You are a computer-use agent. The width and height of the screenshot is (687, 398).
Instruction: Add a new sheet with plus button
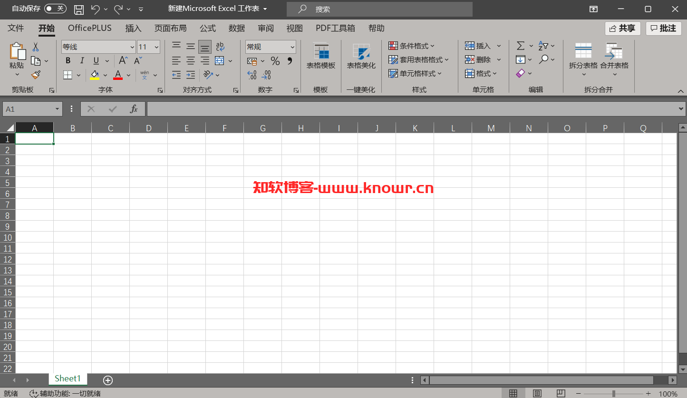tap(108, 380)
